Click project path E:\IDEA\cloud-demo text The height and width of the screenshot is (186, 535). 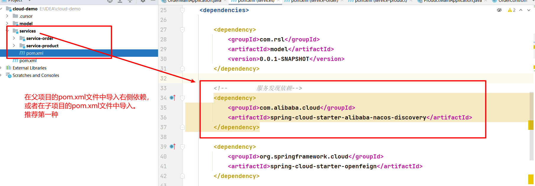coord(60,9)
